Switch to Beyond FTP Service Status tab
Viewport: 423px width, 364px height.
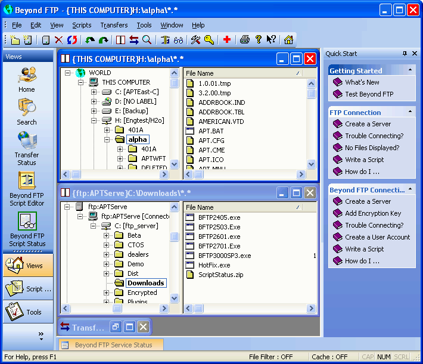[x=111, y=345]
